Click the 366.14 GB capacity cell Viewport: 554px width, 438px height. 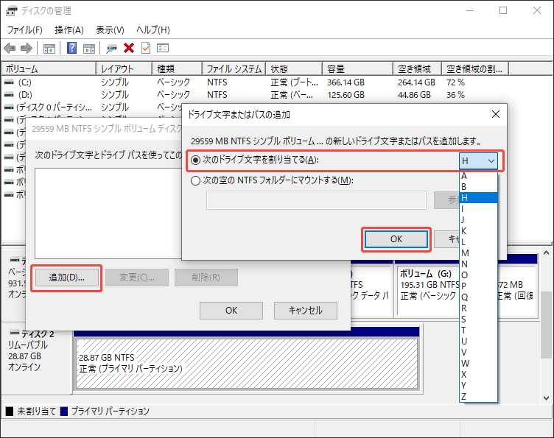(346, 82)
